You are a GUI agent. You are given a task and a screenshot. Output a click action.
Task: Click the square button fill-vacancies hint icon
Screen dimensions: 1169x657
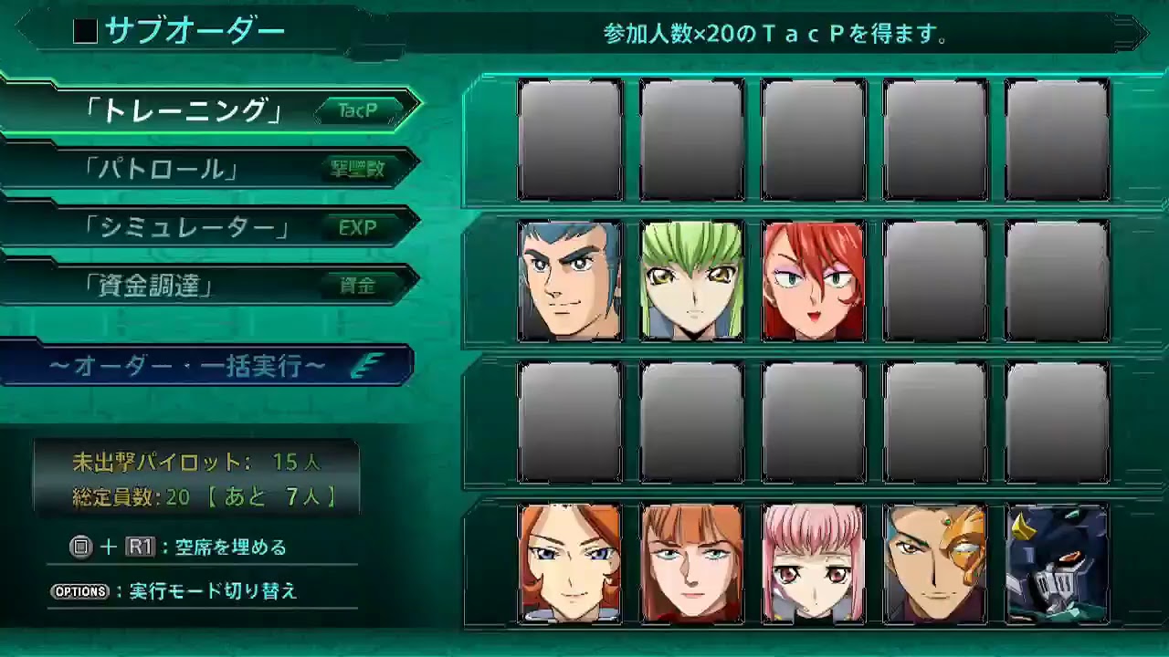tap(81, 547)
